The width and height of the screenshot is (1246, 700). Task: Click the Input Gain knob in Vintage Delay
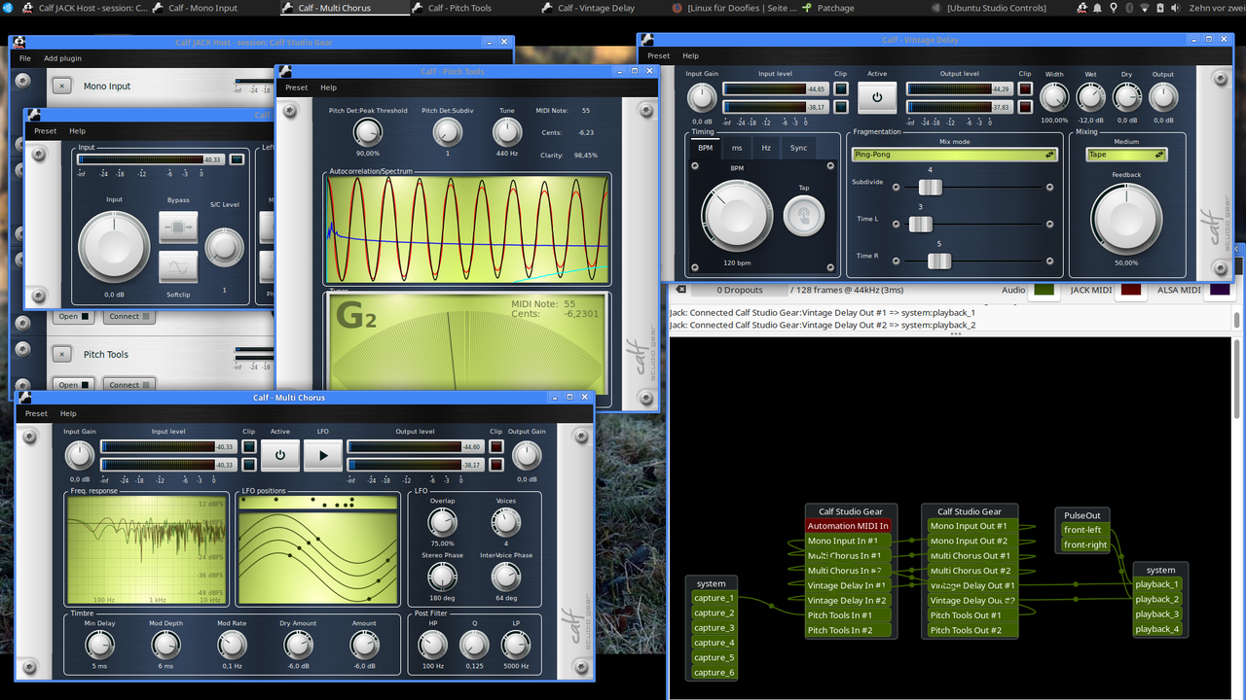(x=702, y=97)
